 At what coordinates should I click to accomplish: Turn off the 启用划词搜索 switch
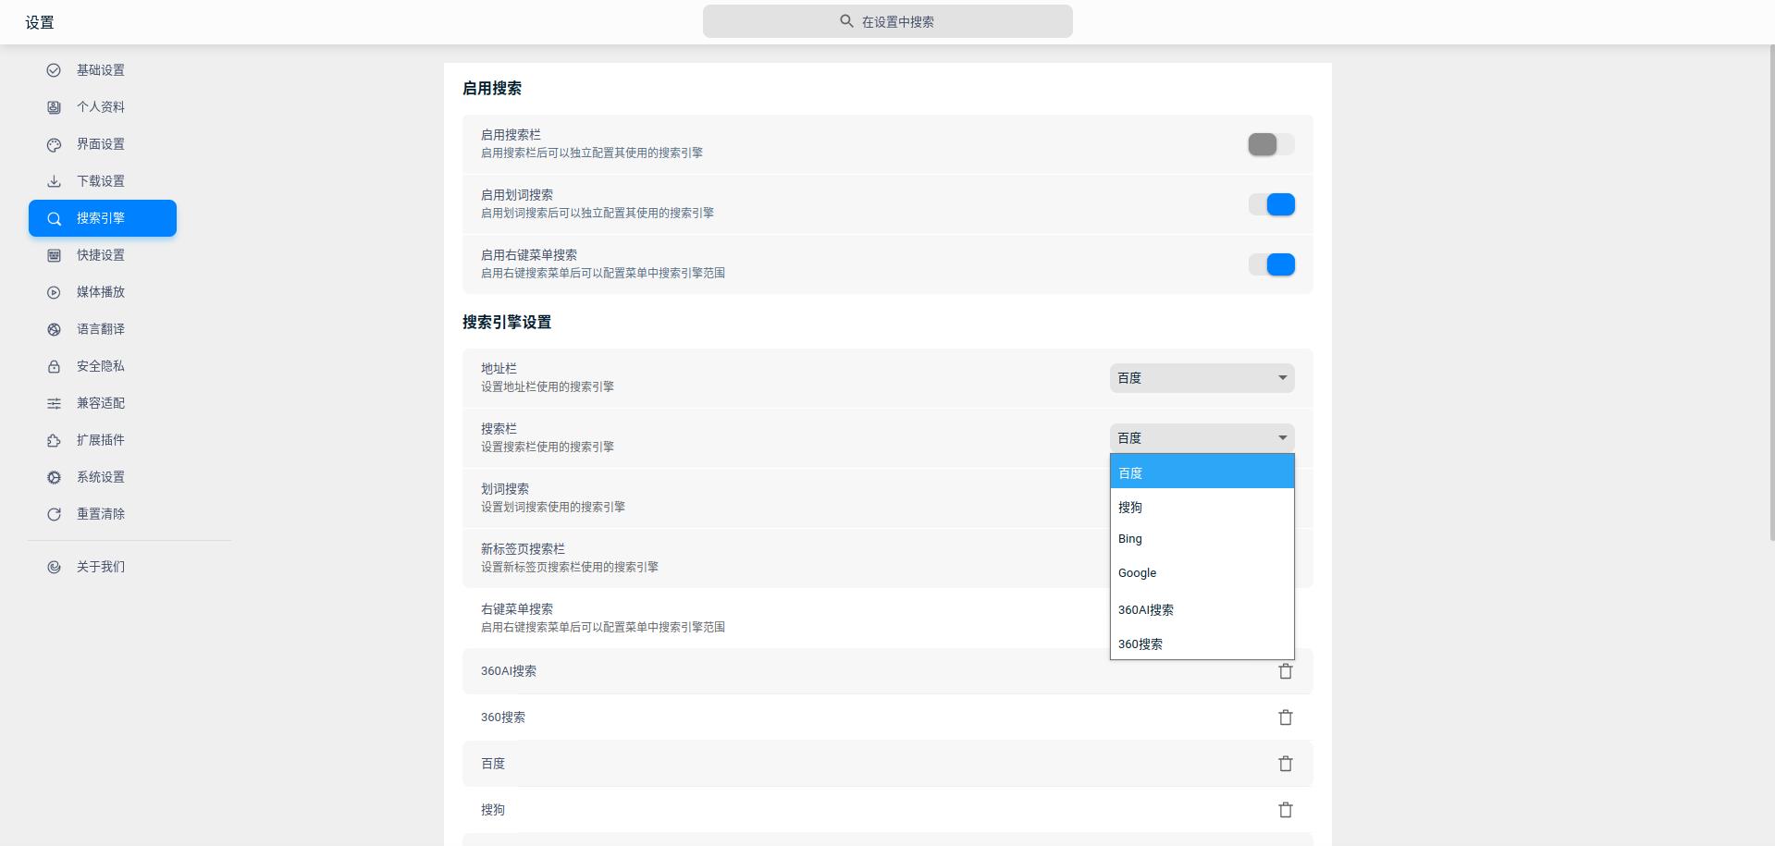coord(1271,204)
